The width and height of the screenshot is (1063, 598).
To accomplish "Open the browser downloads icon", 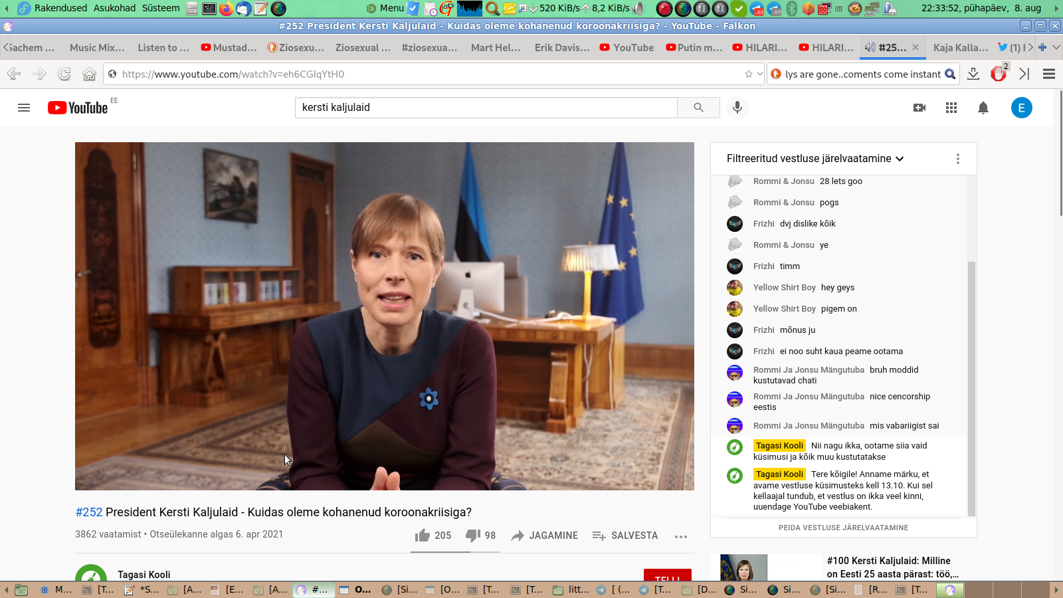I will (x=973, y=74).
